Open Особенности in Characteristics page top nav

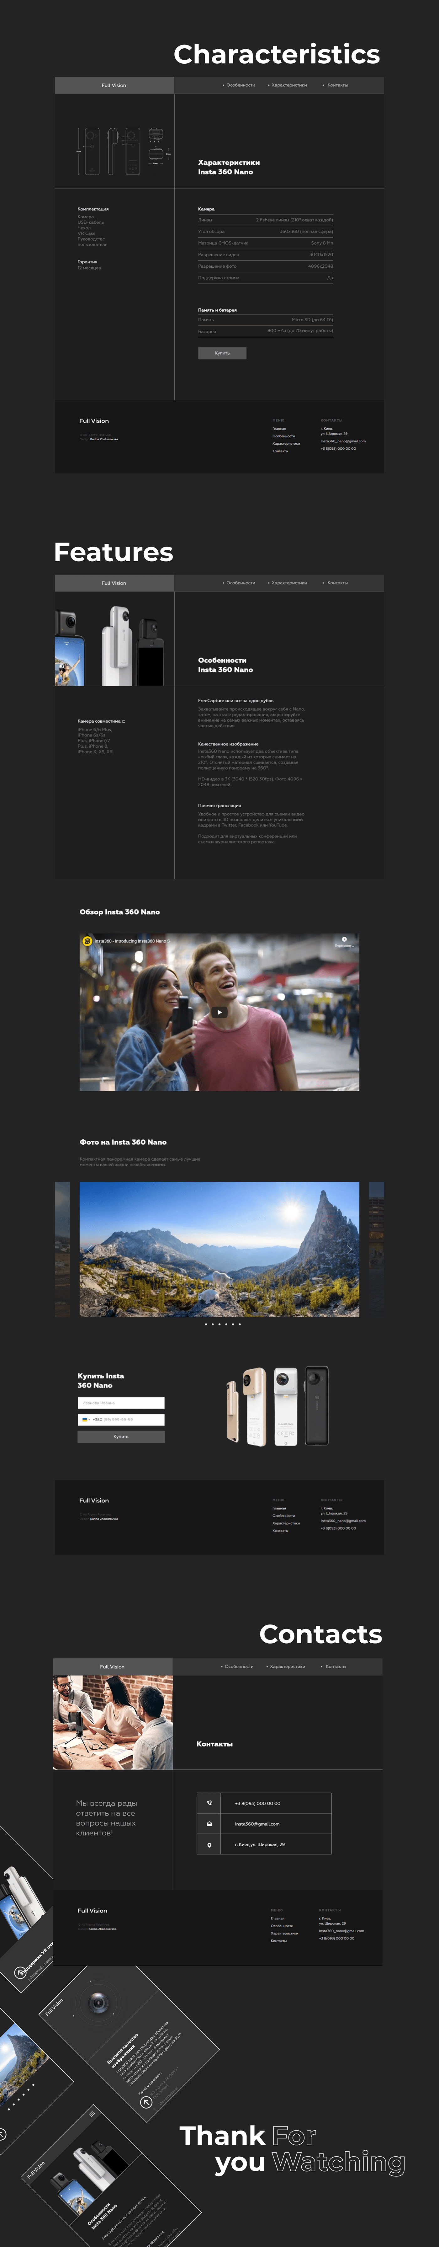[x=241, y=85]
